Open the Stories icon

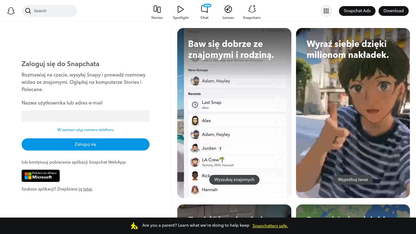[x=157, y=9]
